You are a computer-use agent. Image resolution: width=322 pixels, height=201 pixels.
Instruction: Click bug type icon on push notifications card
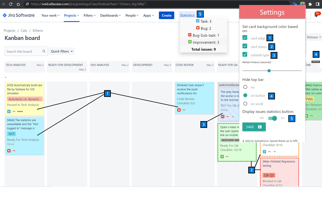(x=179, y=110)
